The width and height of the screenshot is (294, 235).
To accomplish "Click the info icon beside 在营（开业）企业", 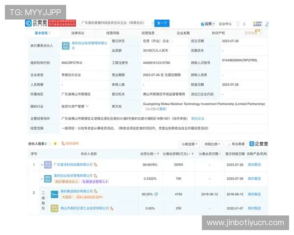I will tap(171, 41).
